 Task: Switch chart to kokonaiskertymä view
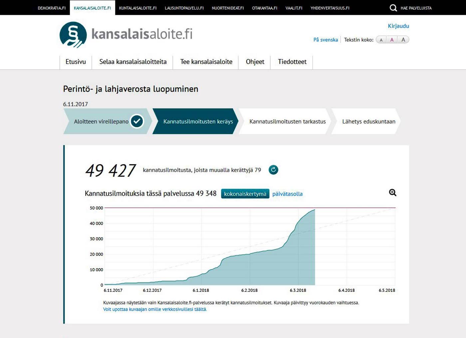[245, 194]
